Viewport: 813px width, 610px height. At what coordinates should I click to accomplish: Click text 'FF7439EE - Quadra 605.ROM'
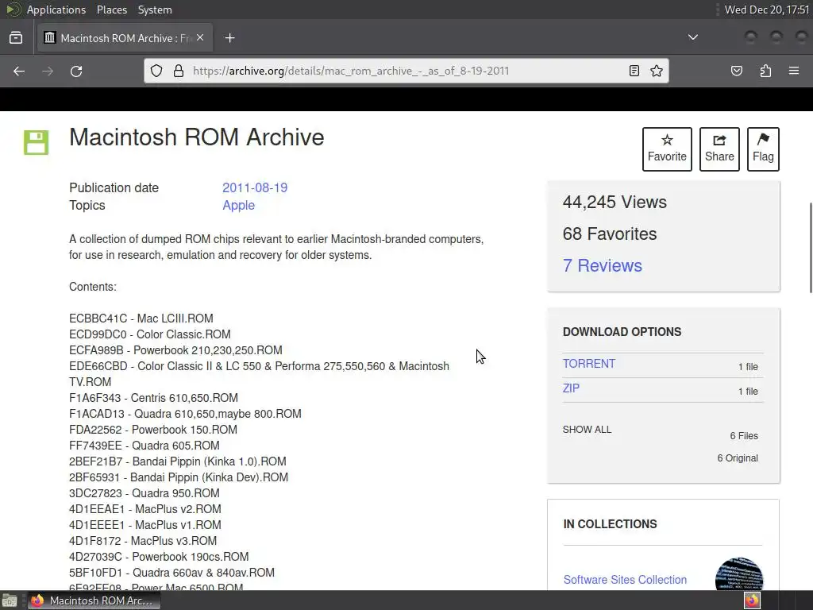pos(144,446)
